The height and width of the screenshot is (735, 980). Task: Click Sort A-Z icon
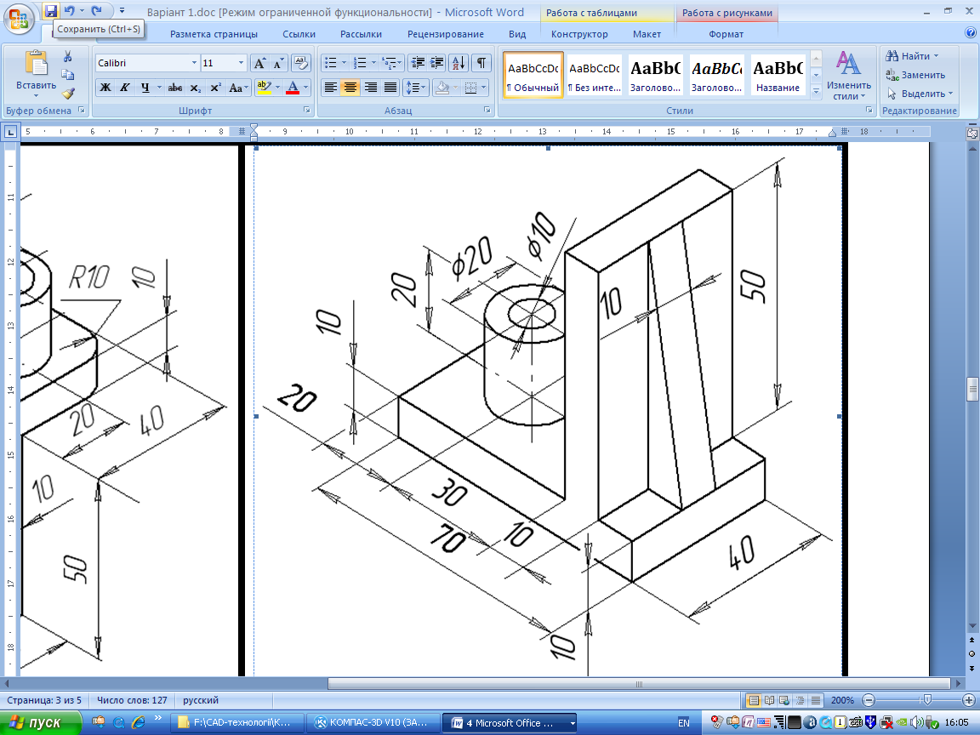459,63
